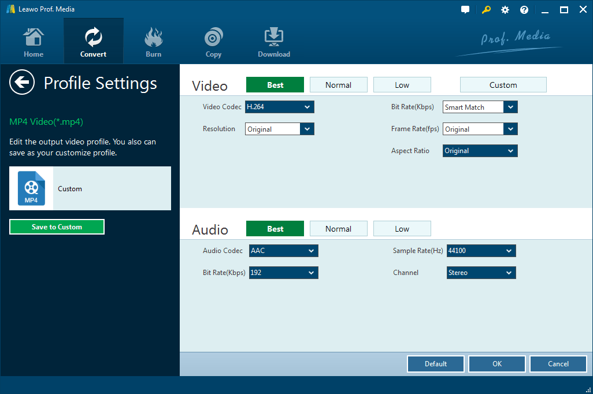Image resolution: width=593 pixels, height=394 pixels.
Task: Open the Sample Rate 44100 dropdown
Action: pos(481,251)
